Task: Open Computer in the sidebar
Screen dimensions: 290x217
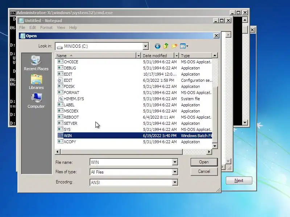Action: 36,101
